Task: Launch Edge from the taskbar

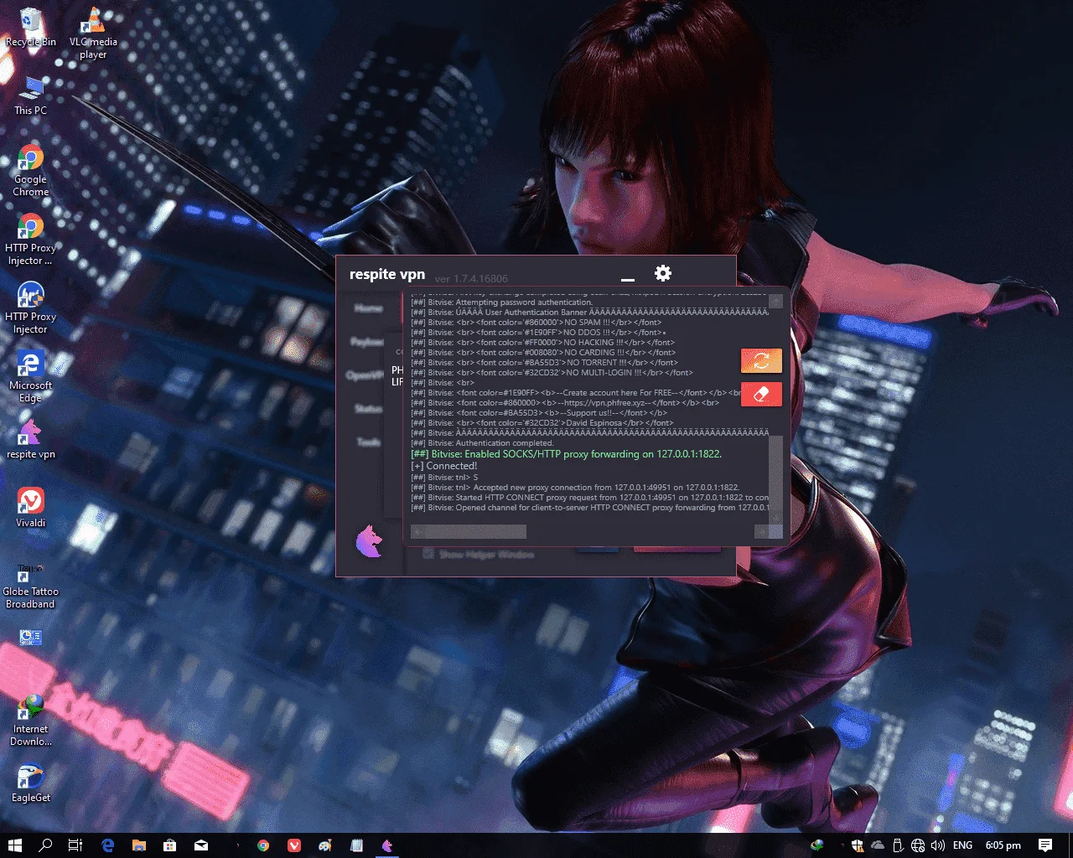Action: 107,845
